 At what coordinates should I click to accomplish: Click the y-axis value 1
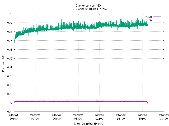click(11, 14)
